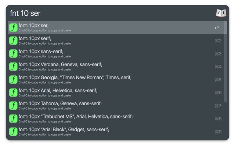
Task: Pick the Verdana, Geneva, sans-serif result
Action: click(61, 65)
